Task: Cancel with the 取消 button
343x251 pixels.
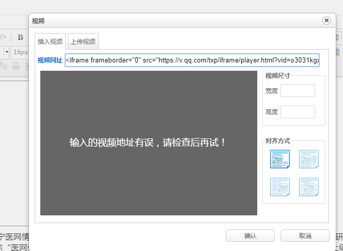Action: click(305, 236)
